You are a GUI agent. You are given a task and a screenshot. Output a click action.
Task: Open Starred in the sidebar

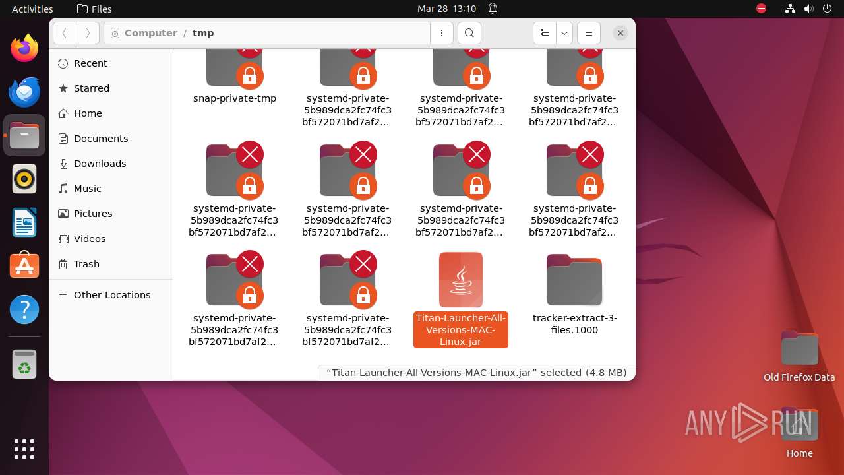click(111, 88)
